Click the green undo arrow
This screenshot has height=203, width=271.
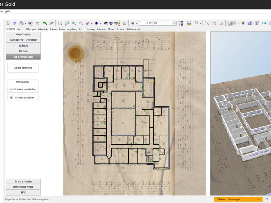tap(45, 23)
